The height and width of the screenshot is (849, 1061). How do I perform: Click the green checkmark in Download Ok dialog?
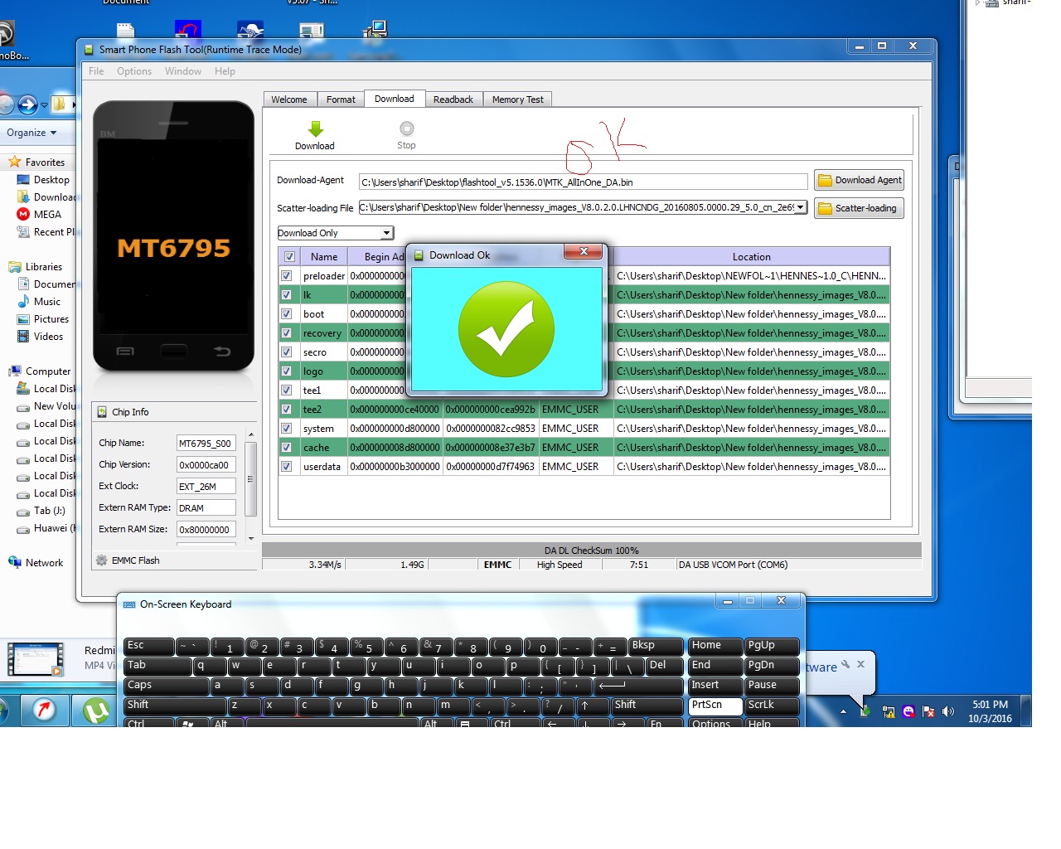tap(506, 329)
